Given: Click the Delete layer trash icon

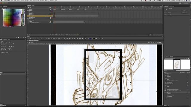Looking at the screenshot, I should pos(31,35).
